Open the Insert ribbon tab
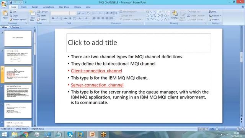The width and height of the screenshot is (245, 138). [x=24, y=7]
